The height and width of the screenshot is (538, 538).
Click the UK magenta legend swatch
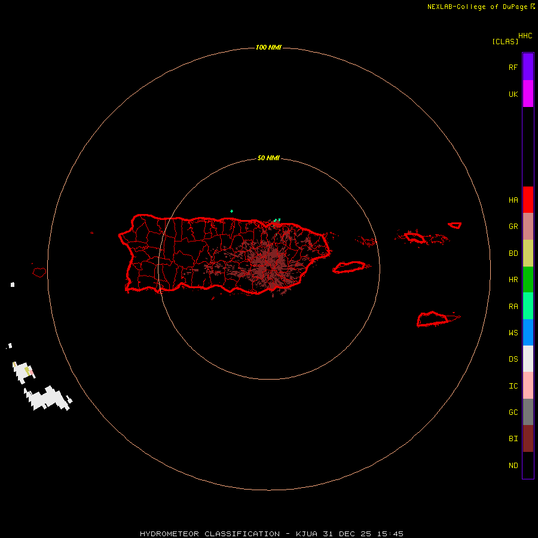tap(528, 93)
